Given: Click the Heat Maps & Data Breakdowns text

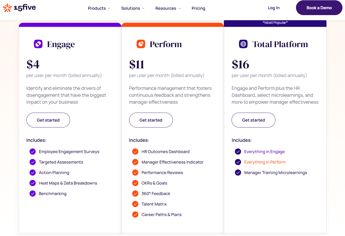Looking at the screenshot, I should 68,183.
